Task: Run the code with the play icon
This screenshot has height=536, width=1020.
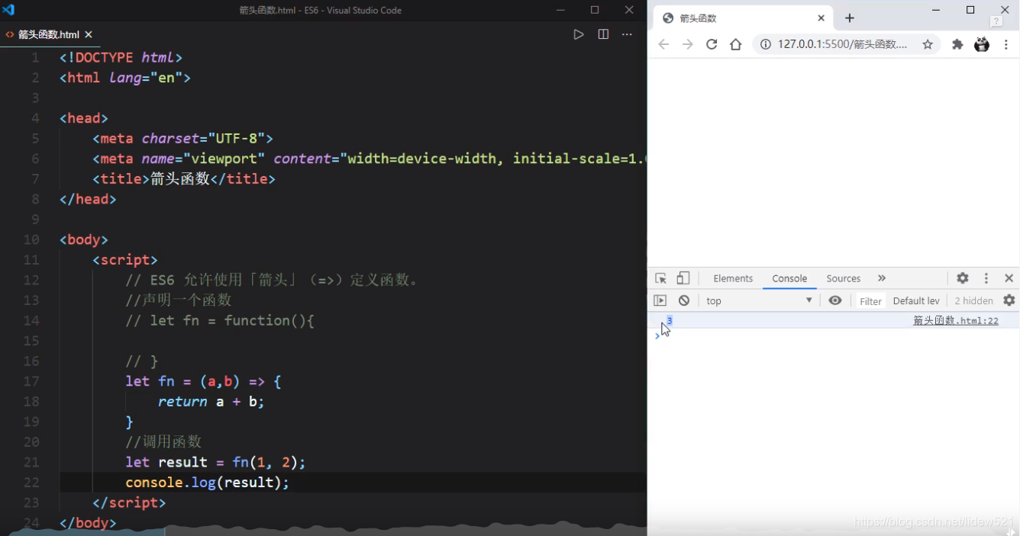Action: point(579,34)
